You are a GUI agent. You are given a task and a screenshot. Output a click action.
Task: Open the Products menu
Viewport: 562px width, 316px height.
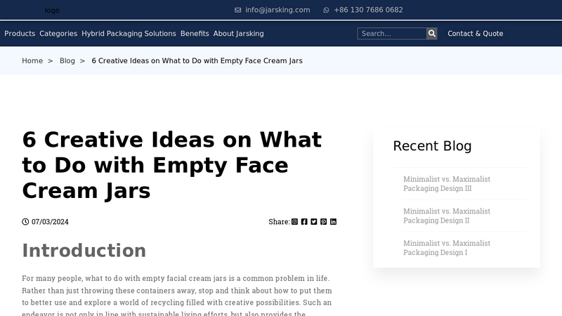point(20,34)
